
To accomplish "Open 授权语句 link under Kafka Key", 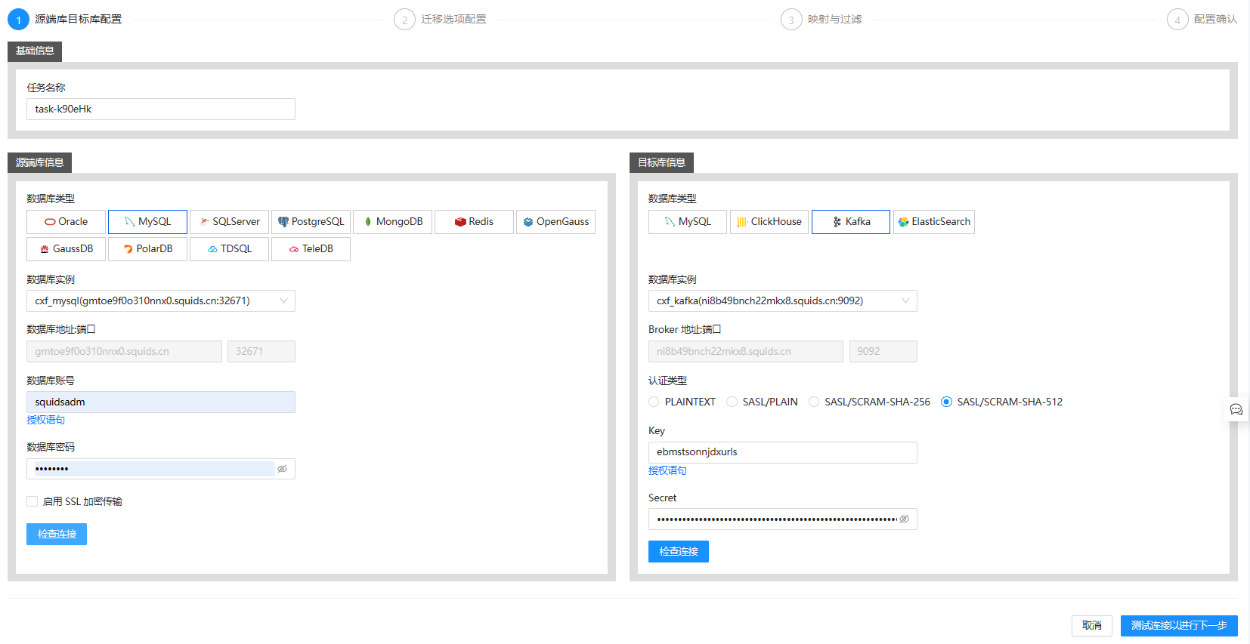I will click(x=667, y=470).
